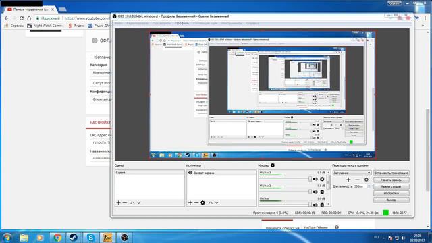Open Инструменты menu in OBS menu bar
432x243 pixels.
(x=232, y=24)
